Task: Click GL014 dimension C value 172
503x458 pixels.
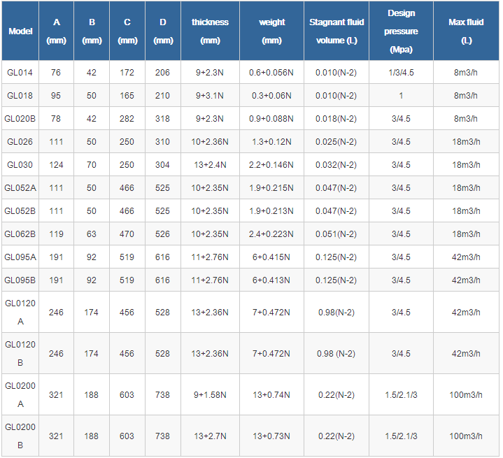Action: (x=127, y=73)
